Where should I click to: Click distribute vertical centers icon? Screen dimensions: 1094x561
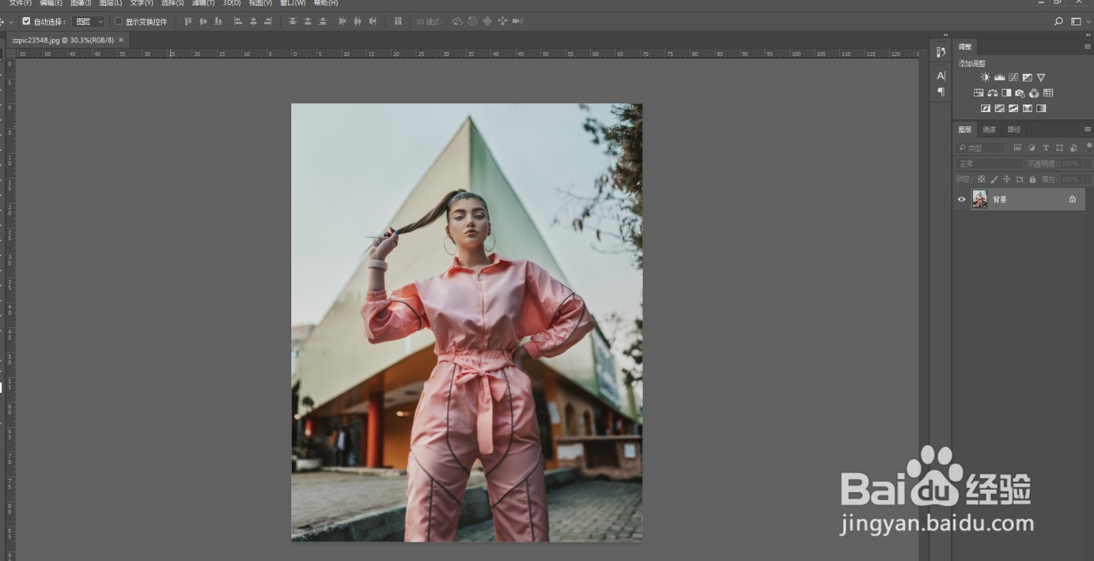(308, 21)
